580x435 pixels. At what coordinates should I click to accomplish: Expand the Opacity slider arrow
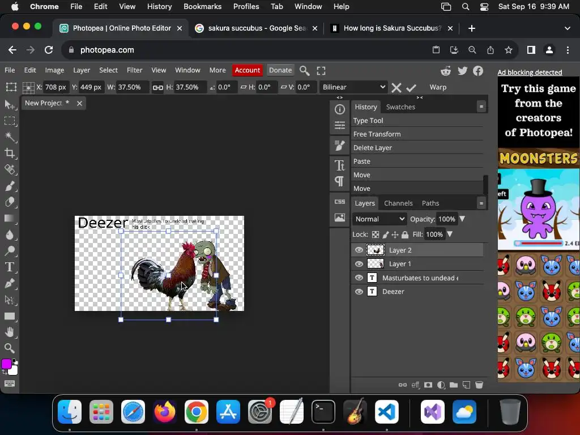click(462, 219)
